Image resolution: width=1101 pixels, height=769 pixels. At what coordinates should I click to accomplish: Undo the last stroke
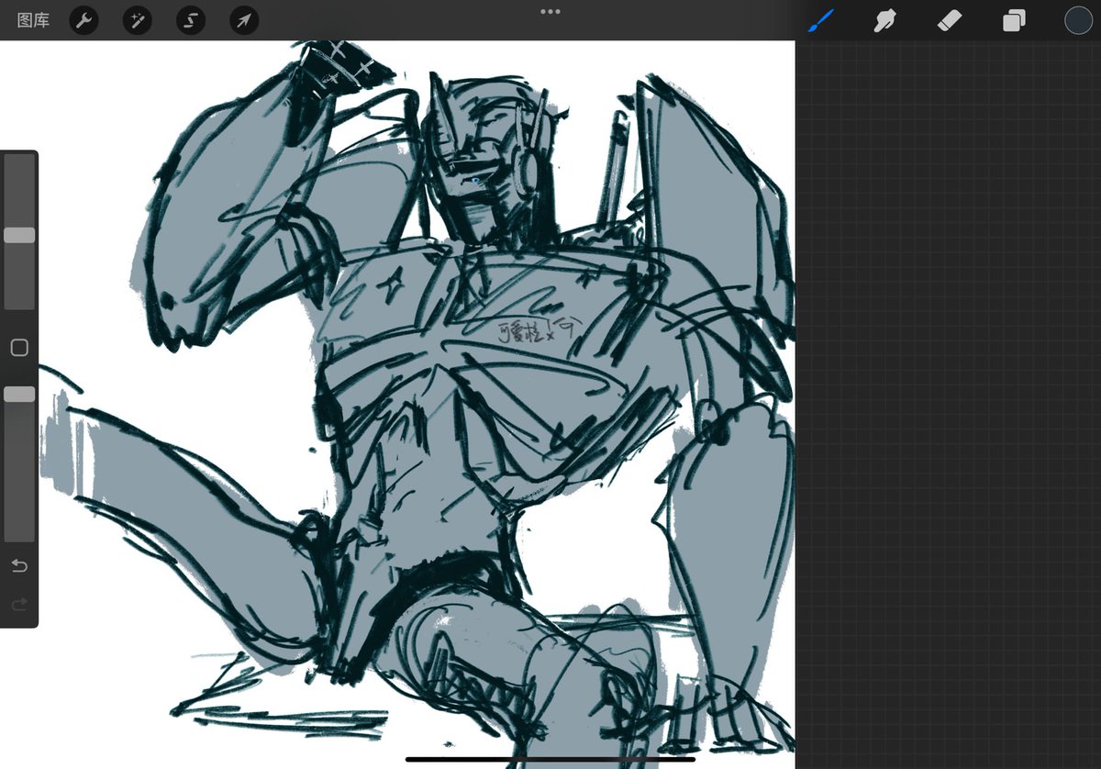(x=19, y=566)
